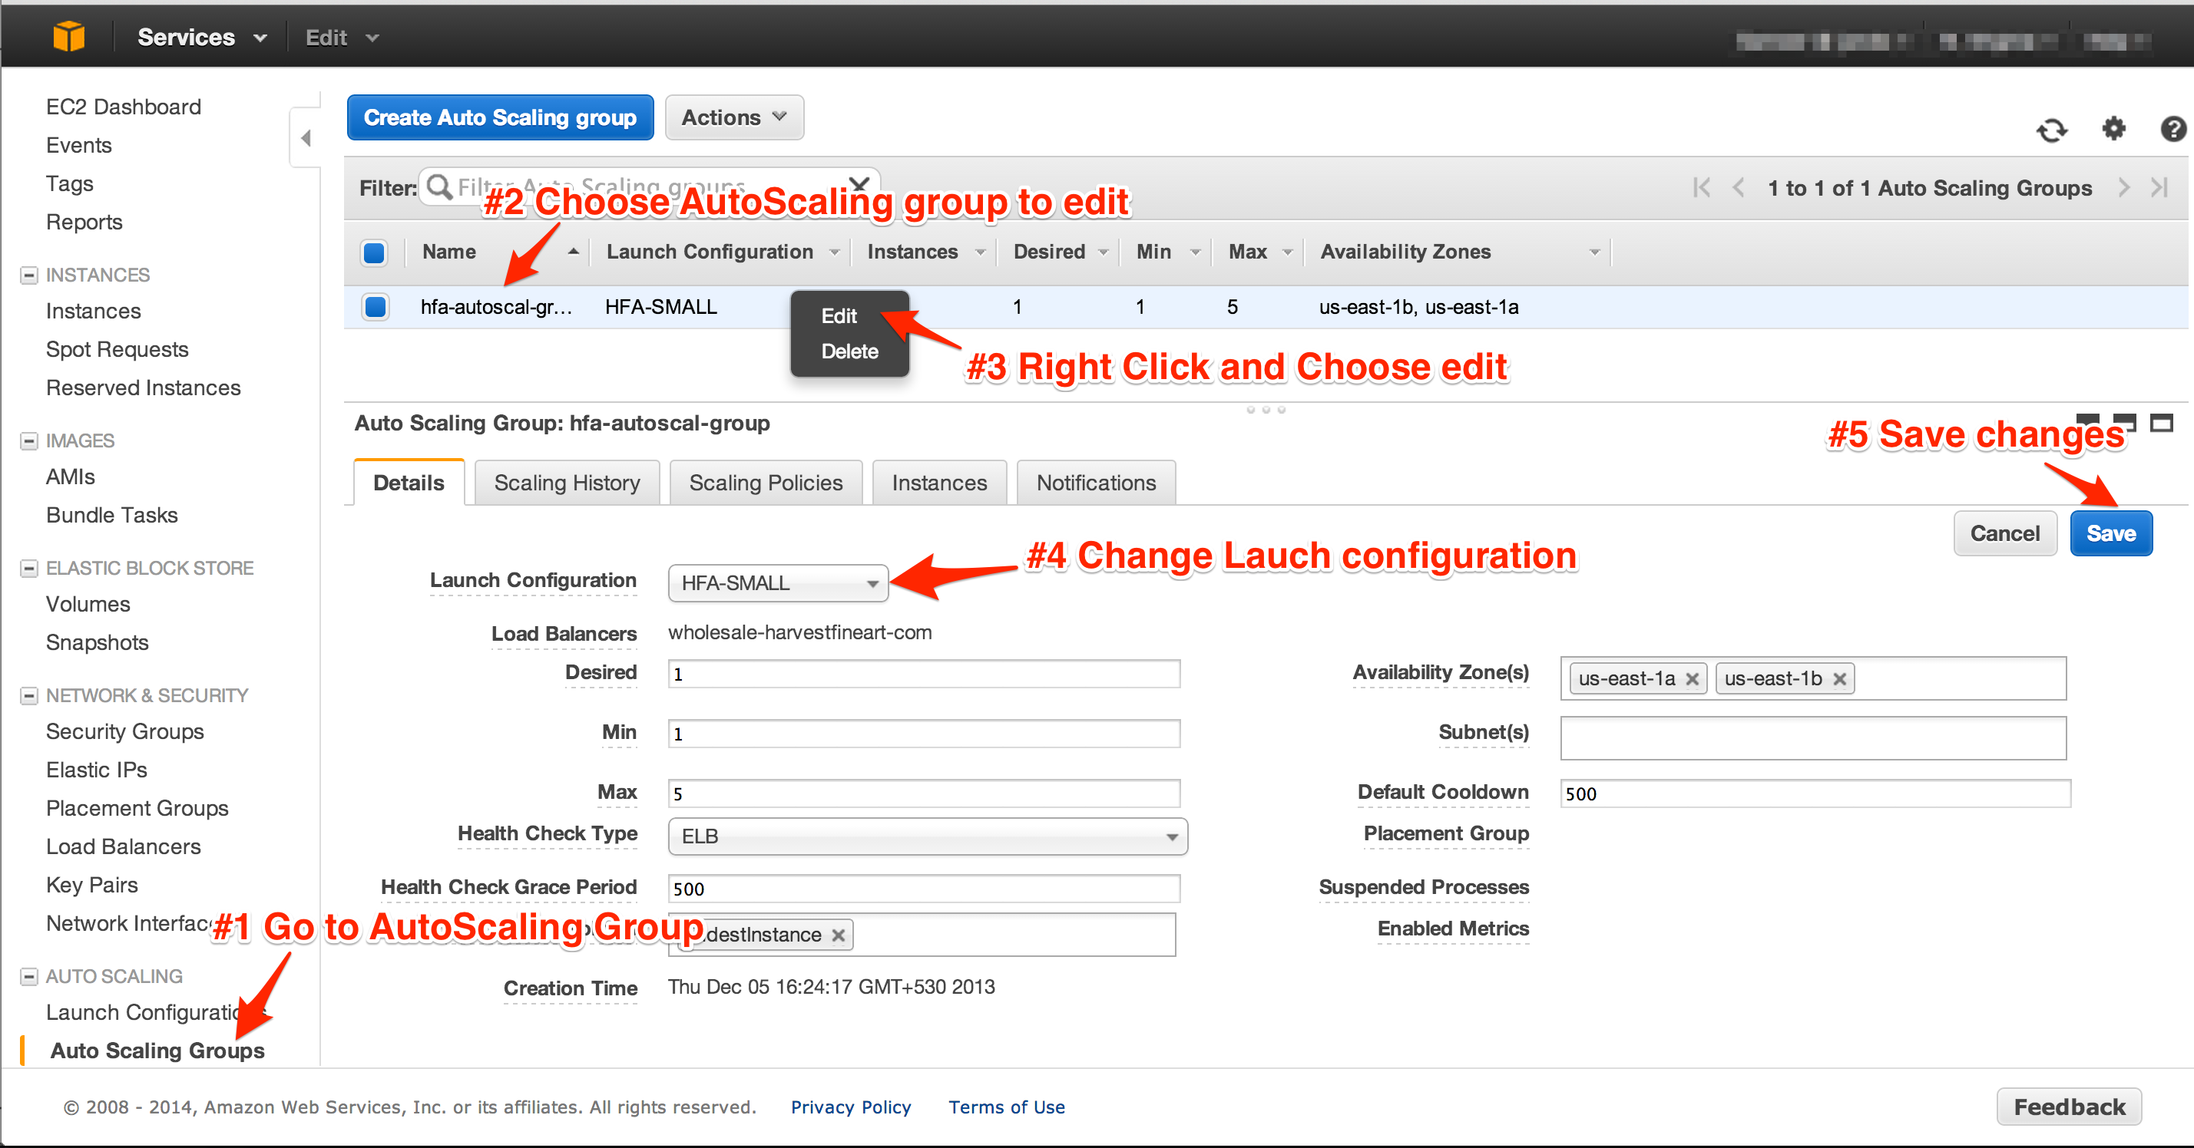Collapse the ELASTIC BLOCK STORE section
This screenshot has height=1148, width=2194.
pyautogui.click(x=29, y=568)
